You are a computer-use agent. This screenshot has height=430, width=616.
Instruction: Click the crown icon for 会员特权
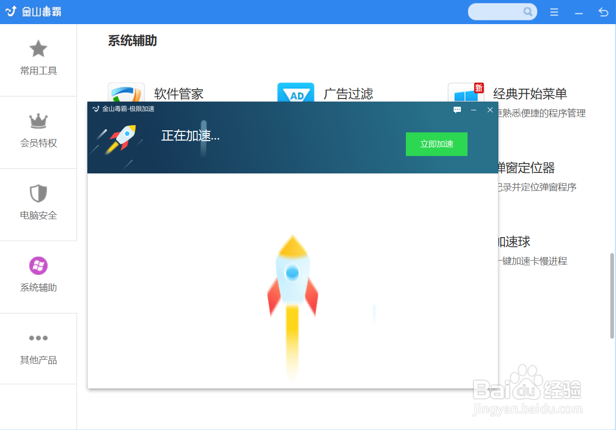[38, 121]
